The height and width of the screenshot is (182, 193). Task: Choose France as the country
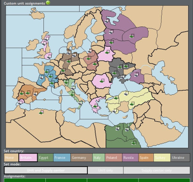[x=62, y=157]
